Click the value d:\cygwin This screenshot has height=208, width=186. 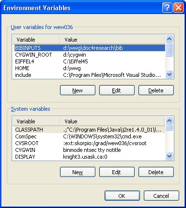point(75,55)
